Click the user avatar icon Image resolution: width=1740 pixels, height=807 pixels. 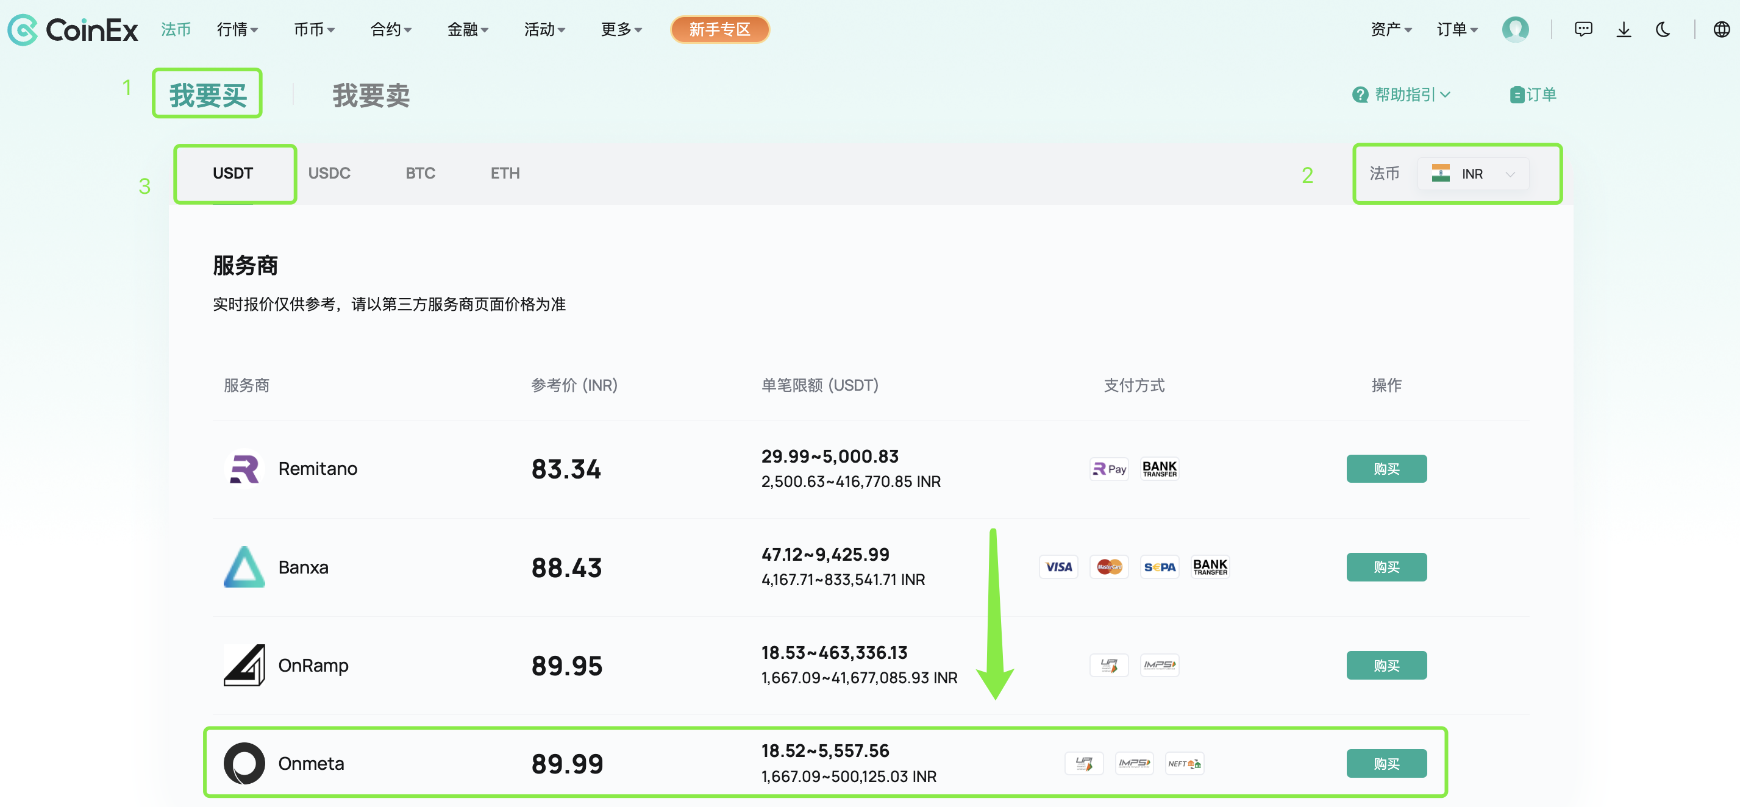click(x=1515, y=29)
